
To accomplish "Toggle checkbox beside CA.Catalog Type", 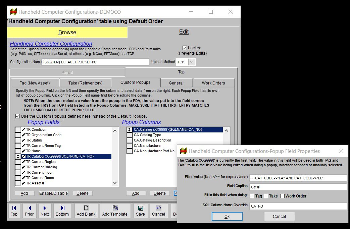I will point(130,135).
